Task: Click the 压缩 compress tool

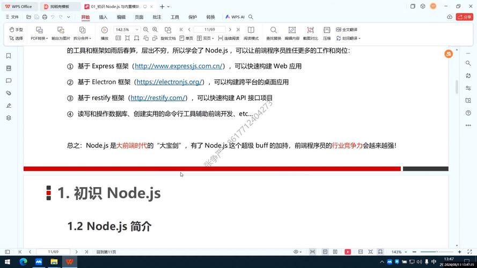Action: pyautogui.click(x=327, y=33)
